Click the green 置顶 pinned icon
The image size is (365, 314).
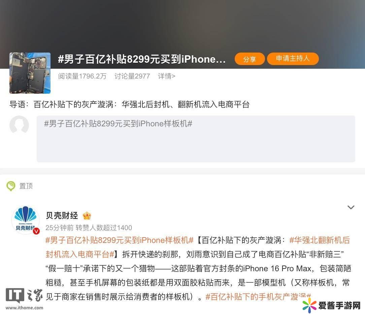click(11, 186)
